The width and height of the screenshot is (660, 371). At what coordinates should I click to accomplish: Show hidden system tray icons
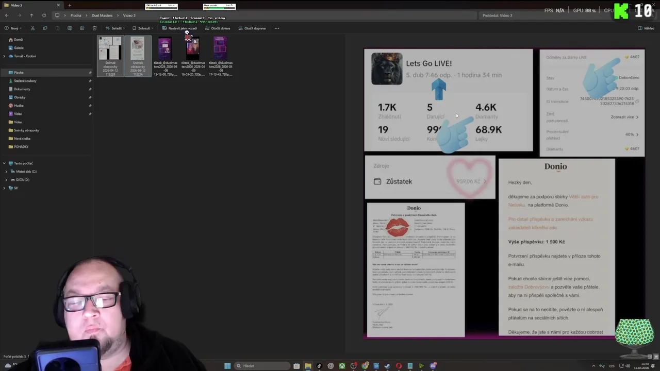click(593, 366)
